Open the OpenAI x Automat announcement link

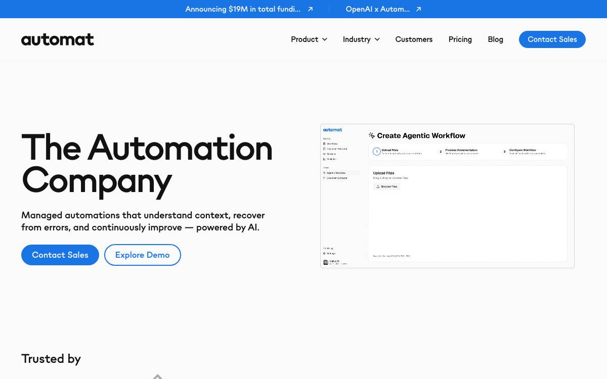(377, 9)
